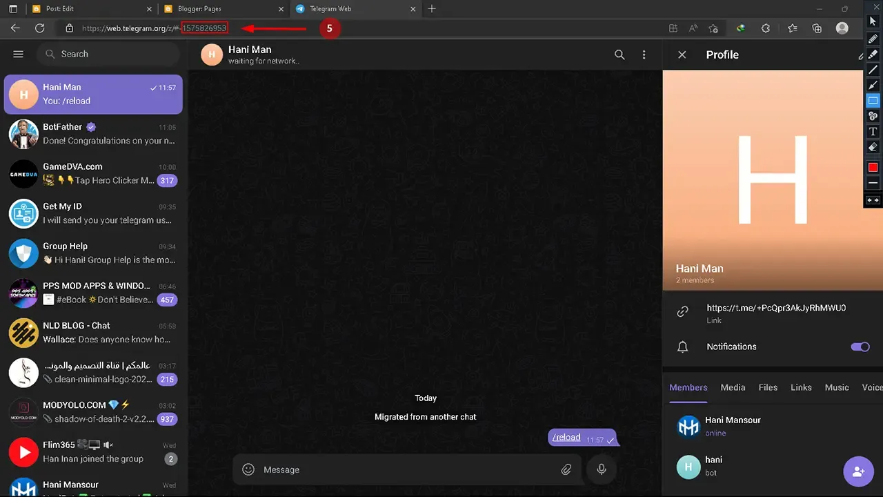Switch to the Blogger: Pages browser tab

point(223,9)
